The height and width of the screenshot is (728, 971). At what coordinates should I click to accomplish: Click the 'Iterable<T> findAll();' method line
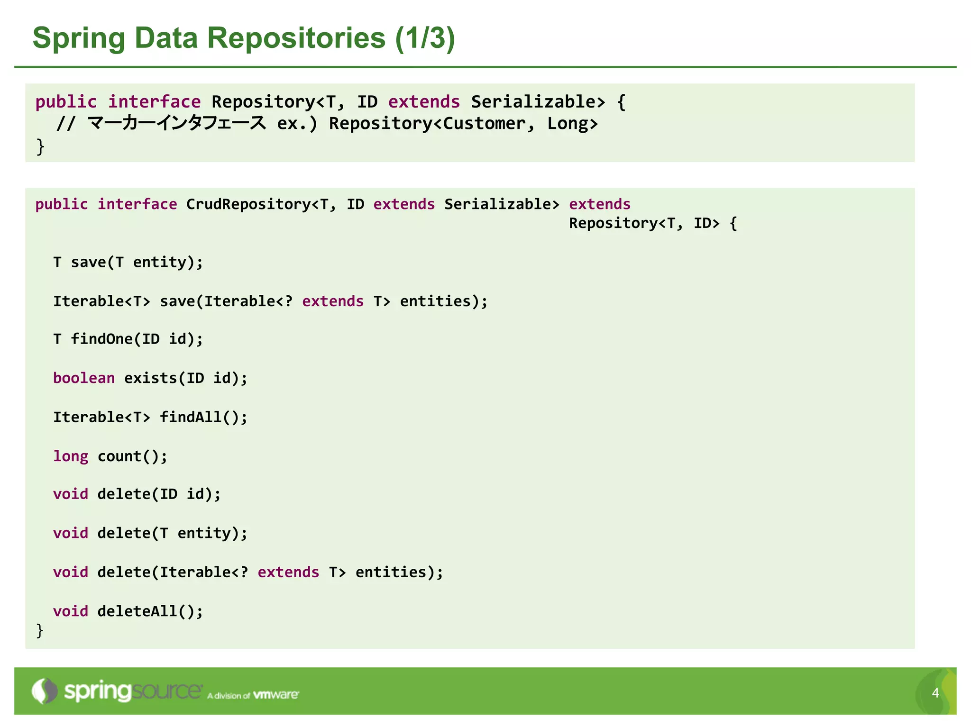tap(150, 417)
